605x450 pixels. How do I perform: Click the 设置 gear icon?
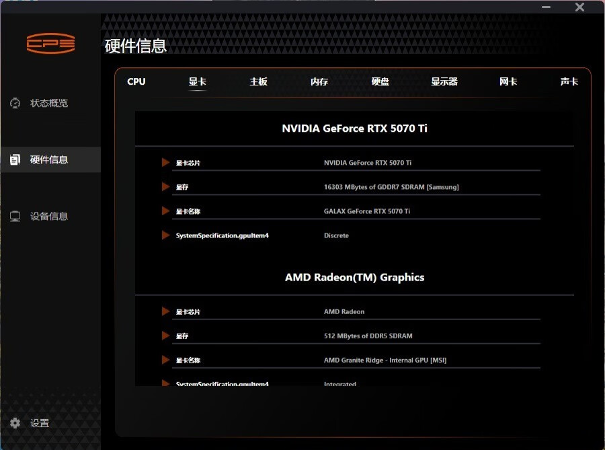coord(15,423)
